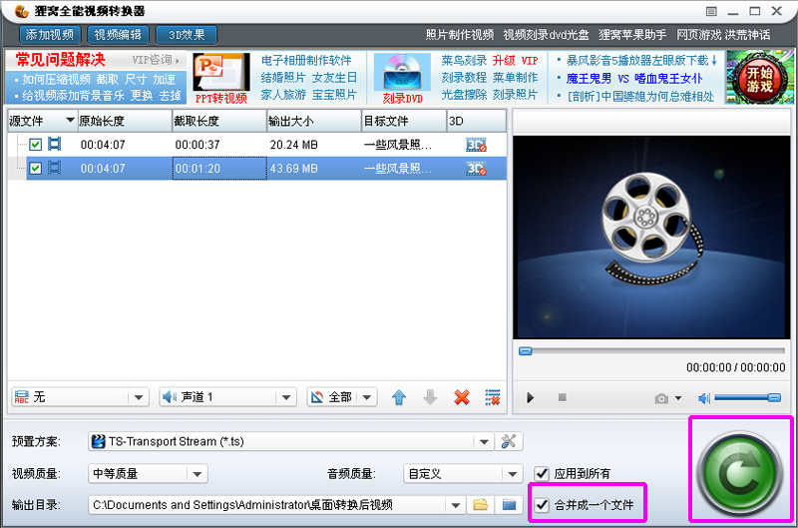Clear the whole file list

(493, 397)
